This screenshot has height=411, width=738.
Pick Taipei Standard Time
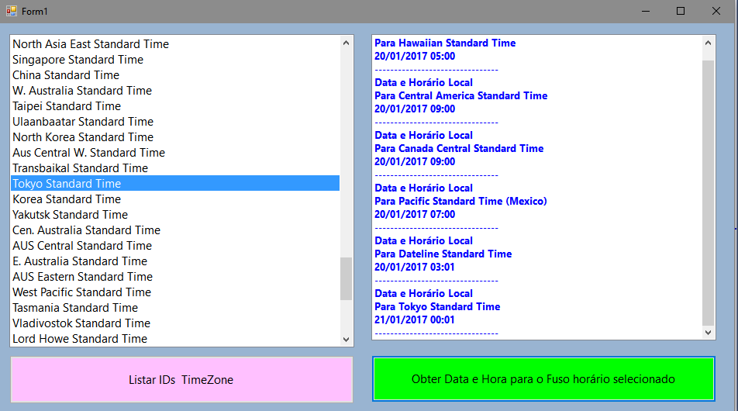click(175, 106)
